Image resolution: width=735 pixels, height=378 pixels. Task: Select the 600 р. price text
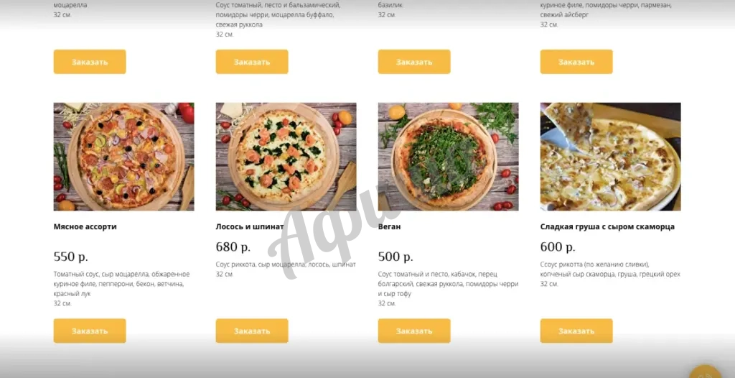coord(558,247)
